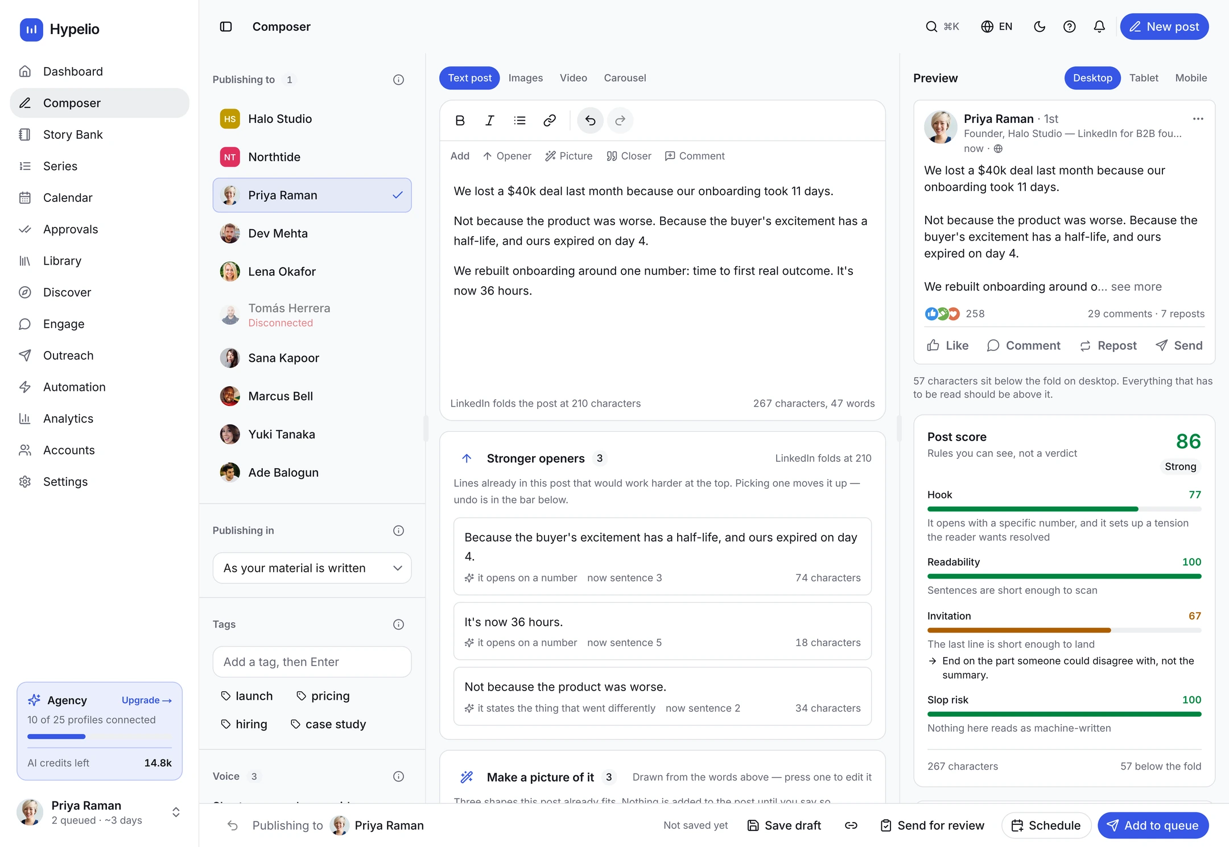Deselect the Priya Raman profile

[312, 195]
